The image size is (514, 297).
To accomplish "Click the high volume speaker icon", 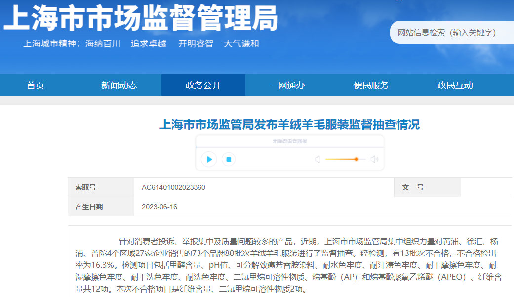I will pos(374,159).
